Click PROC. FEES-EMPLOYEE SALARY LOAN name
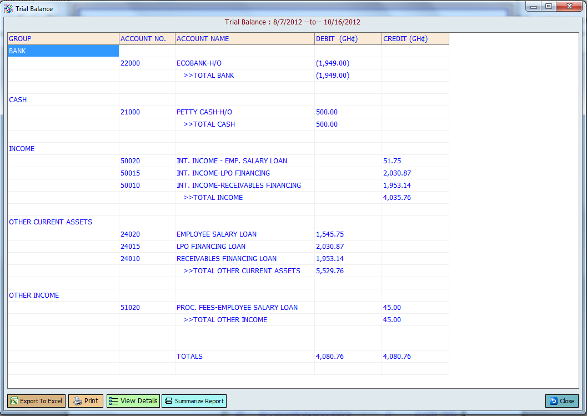This screenshot has height=416, width=587. (237, 308)
